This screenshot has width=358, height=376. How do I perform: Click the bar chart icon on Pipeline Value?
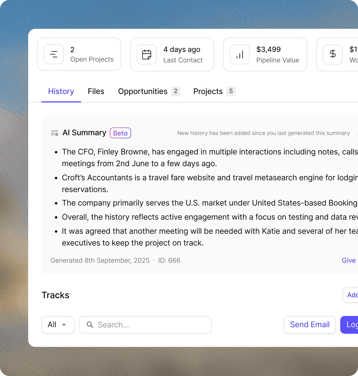(x=239, y=54)
